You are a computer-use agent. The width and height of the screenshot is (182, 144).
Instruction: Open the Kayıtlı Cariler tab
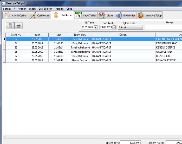click(15, 15)
